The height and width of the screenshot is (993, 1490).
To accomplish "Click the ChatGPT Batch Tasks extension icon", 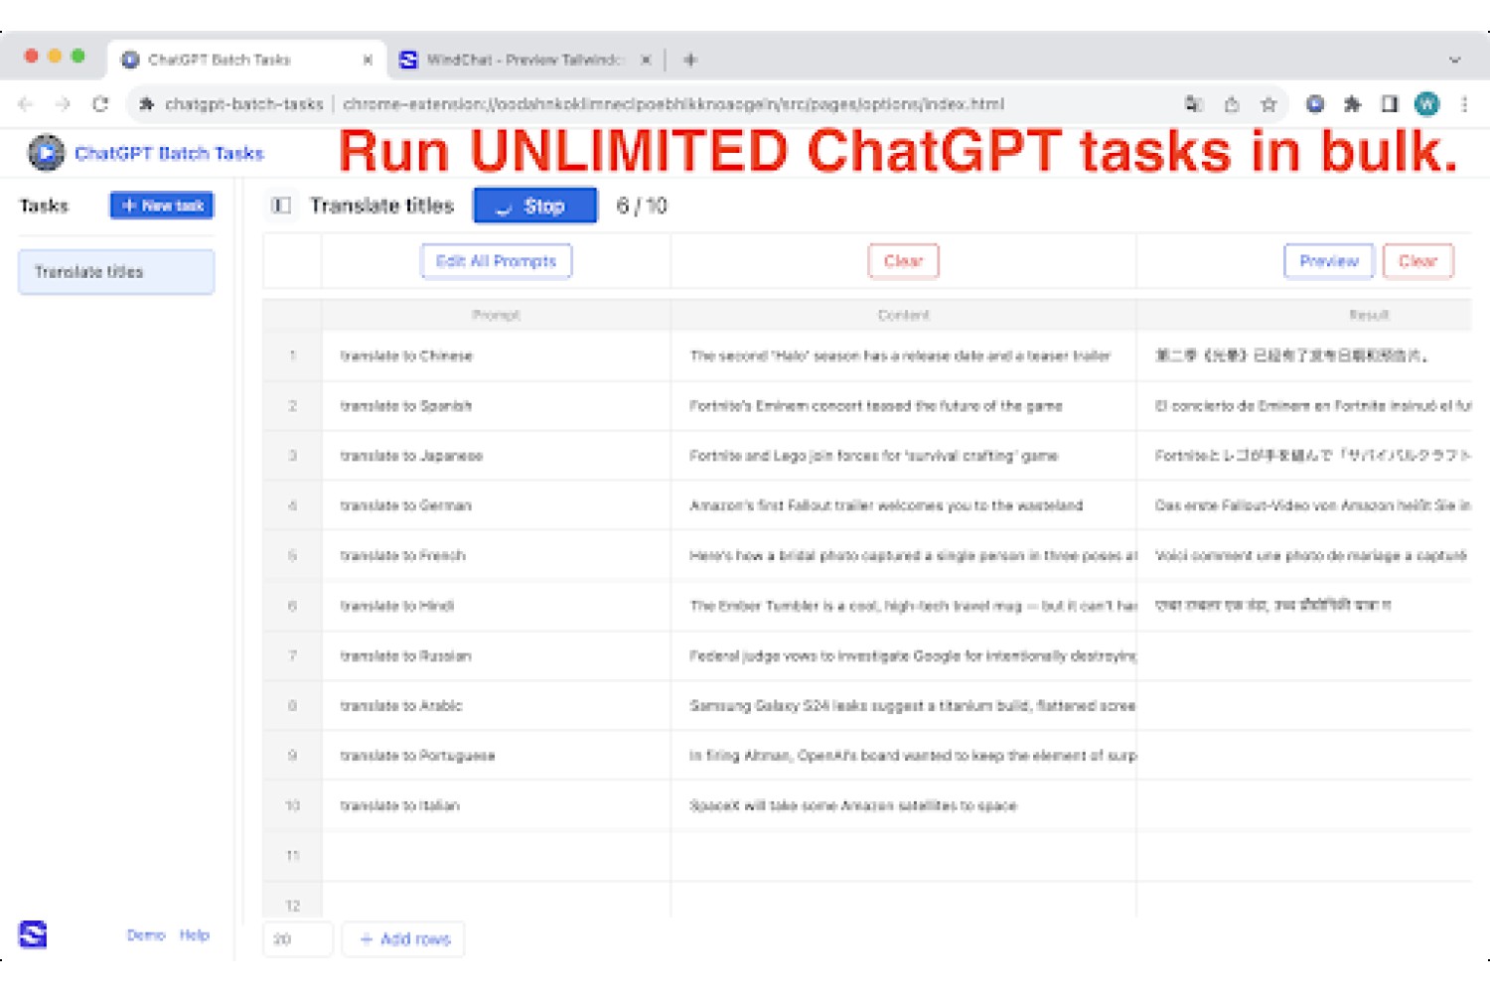I will pyautogui.click(x=1315, y=103).
